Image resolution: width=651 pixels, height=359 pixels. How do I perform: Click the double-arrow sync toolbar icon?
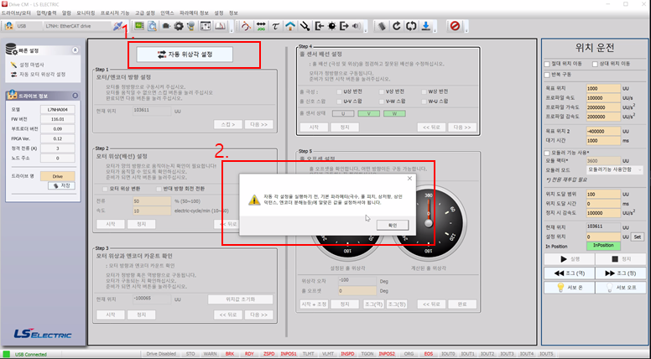point(411,26)
